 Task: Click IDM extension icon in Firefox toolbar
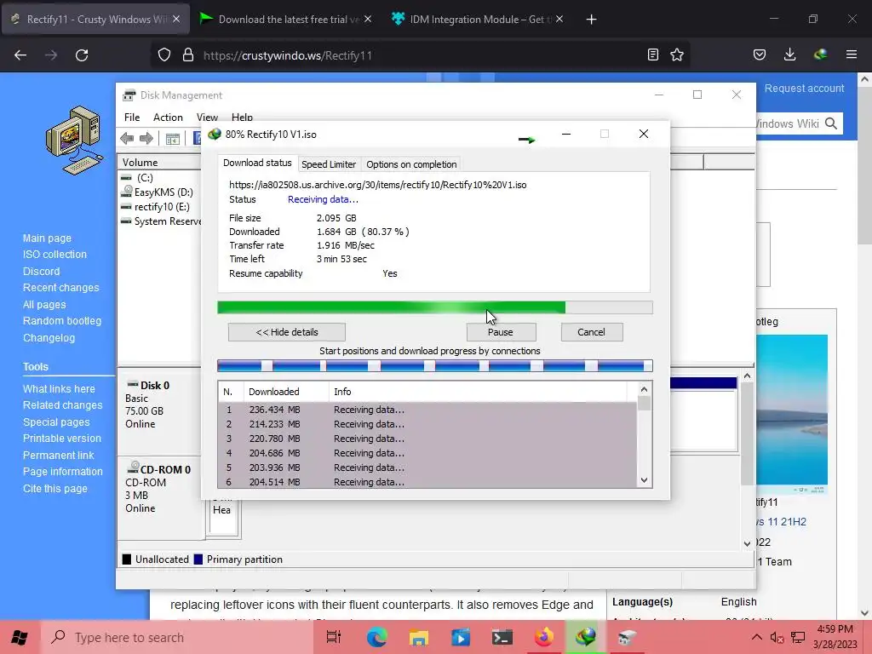click(x=820, y=54)
